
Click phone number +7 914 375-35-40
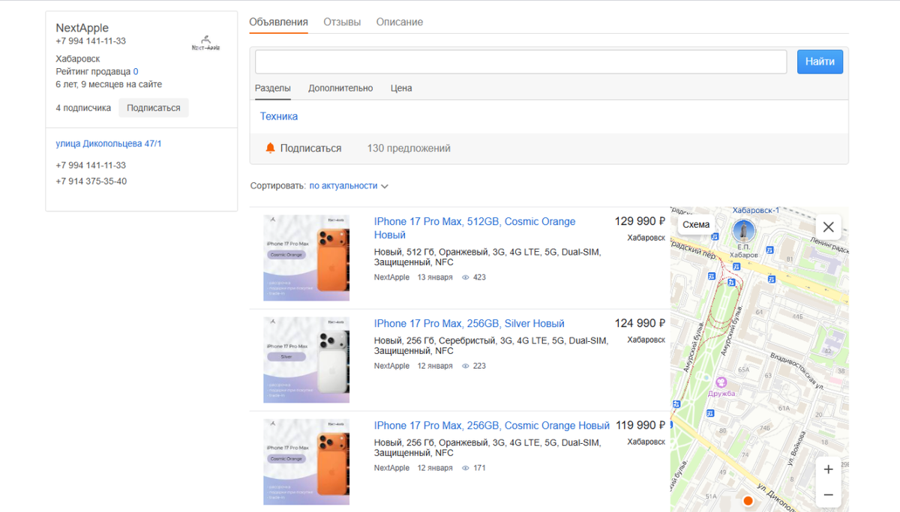[x=91, y=181]
